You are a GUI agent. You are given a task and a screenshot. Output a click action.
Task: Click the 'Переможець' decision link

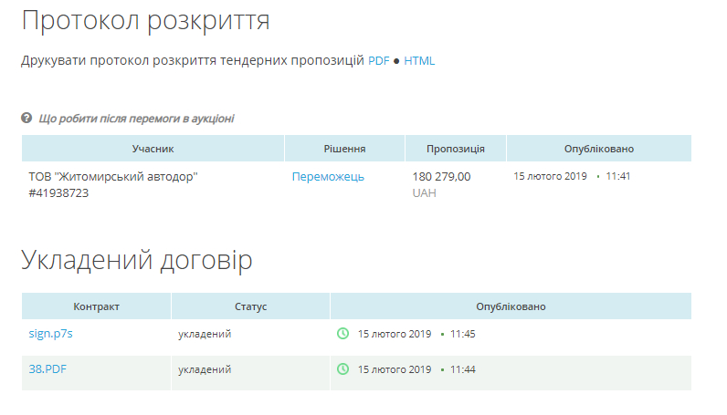coord(328,177)
